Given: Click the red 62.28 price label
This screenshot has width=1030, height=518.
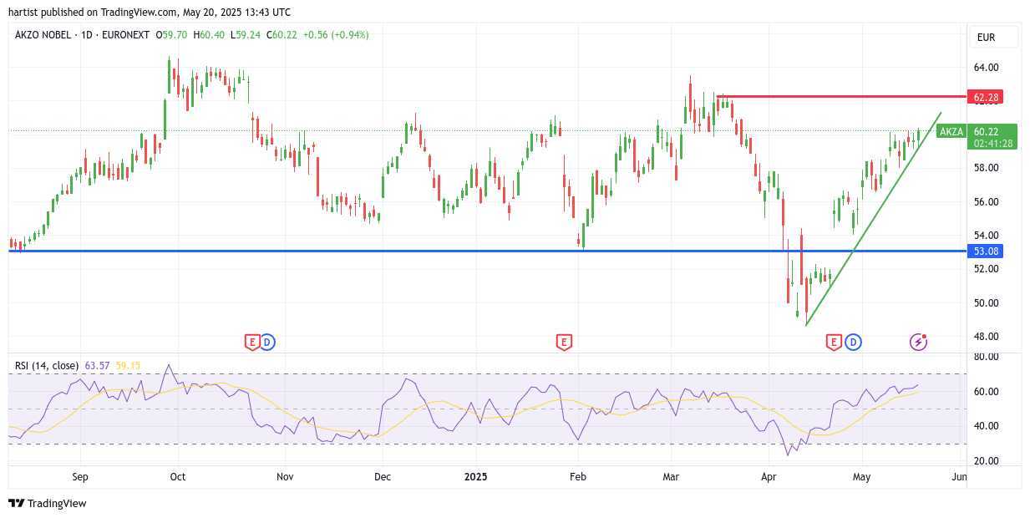Looking at the screenshot, I should pos(985,97).
